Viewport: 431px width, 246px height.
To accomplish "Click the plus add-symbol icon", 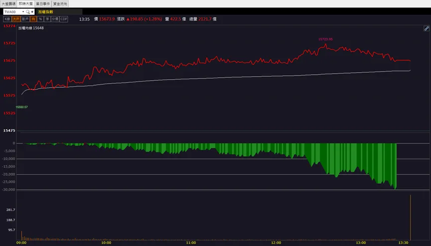I will click(x=32, y=12).
